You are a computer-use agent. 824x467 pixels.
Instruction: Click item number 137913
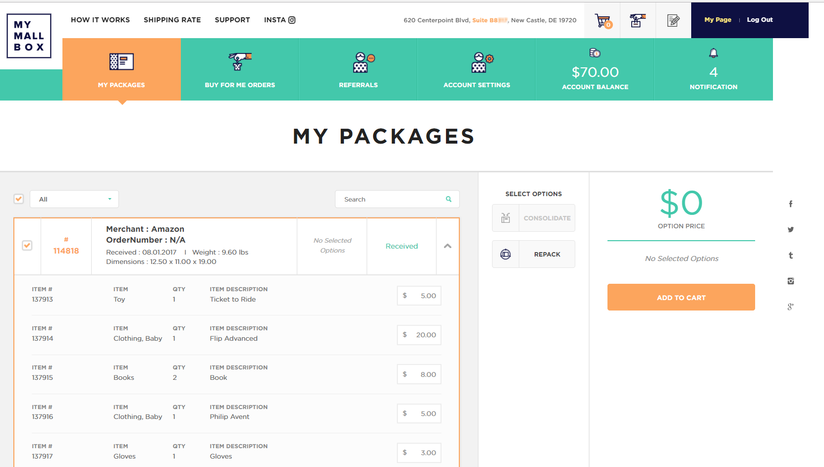tap(43, 299)
